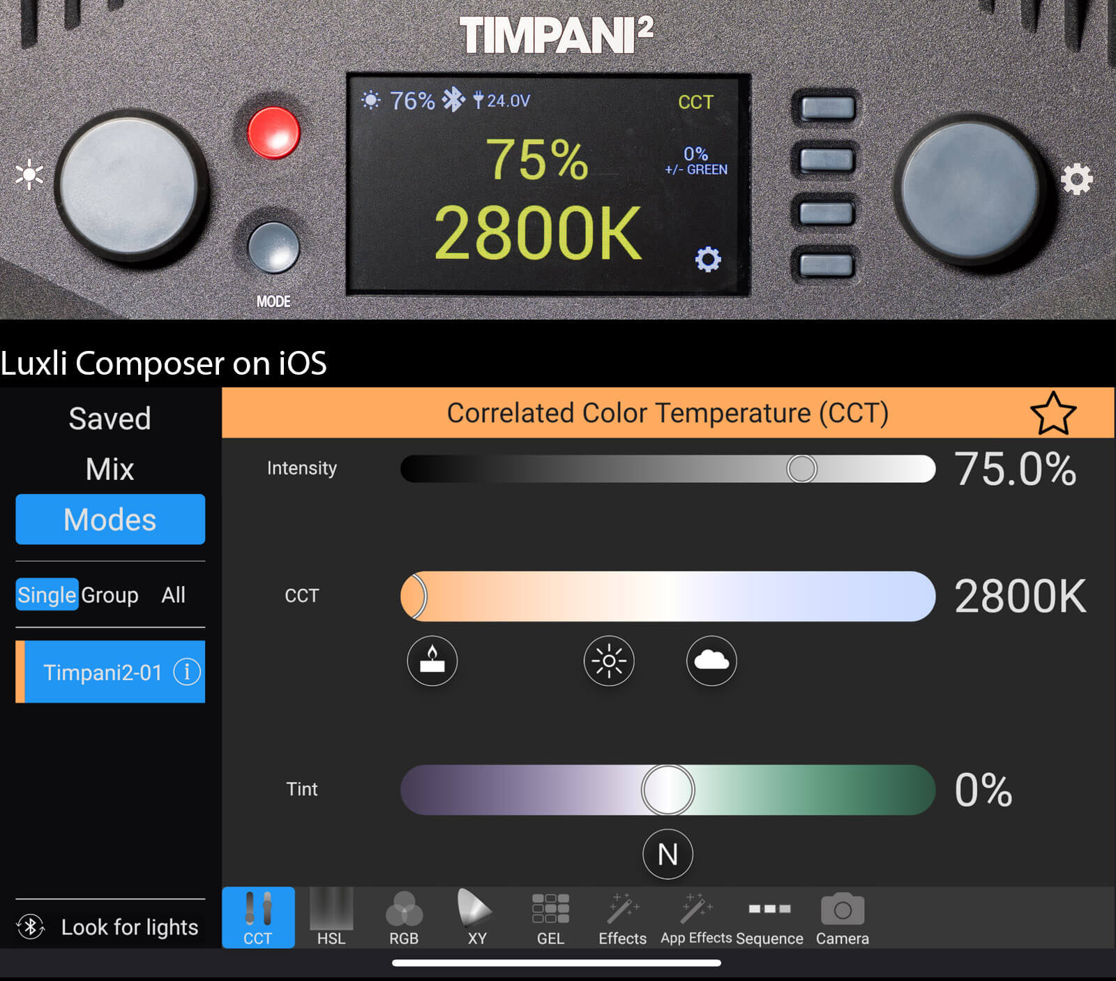Screen dimensions: 1116x981
Task: Select the Modes section
Action: pyautogui.click(x=110, y=519)
